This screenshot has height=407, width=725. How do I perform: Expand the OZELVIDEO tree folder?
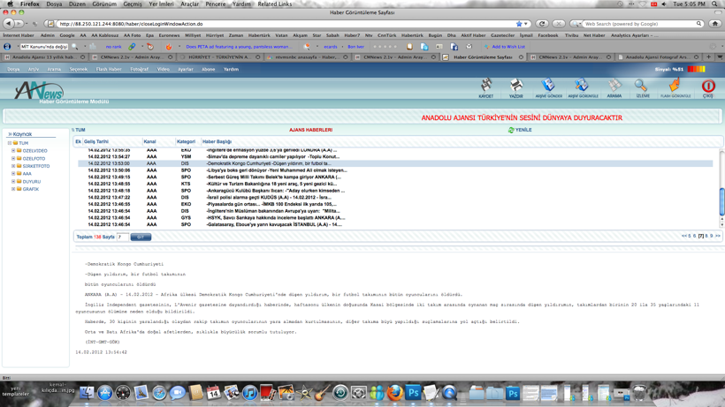[x=13, y=151]
